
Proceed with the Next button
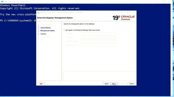(x=114, y=84)
